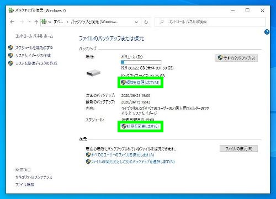Image resolution: width=276 pixels, height=199 pixels.
Task: Click the ボリューム (D:) location text
Action: [x=132, y=57]
